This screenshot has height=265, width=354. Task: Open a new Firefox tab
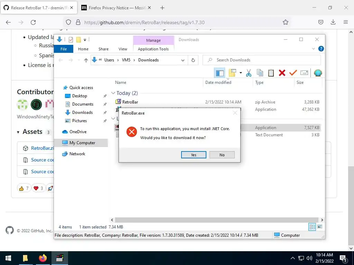(x=162, y=8)
